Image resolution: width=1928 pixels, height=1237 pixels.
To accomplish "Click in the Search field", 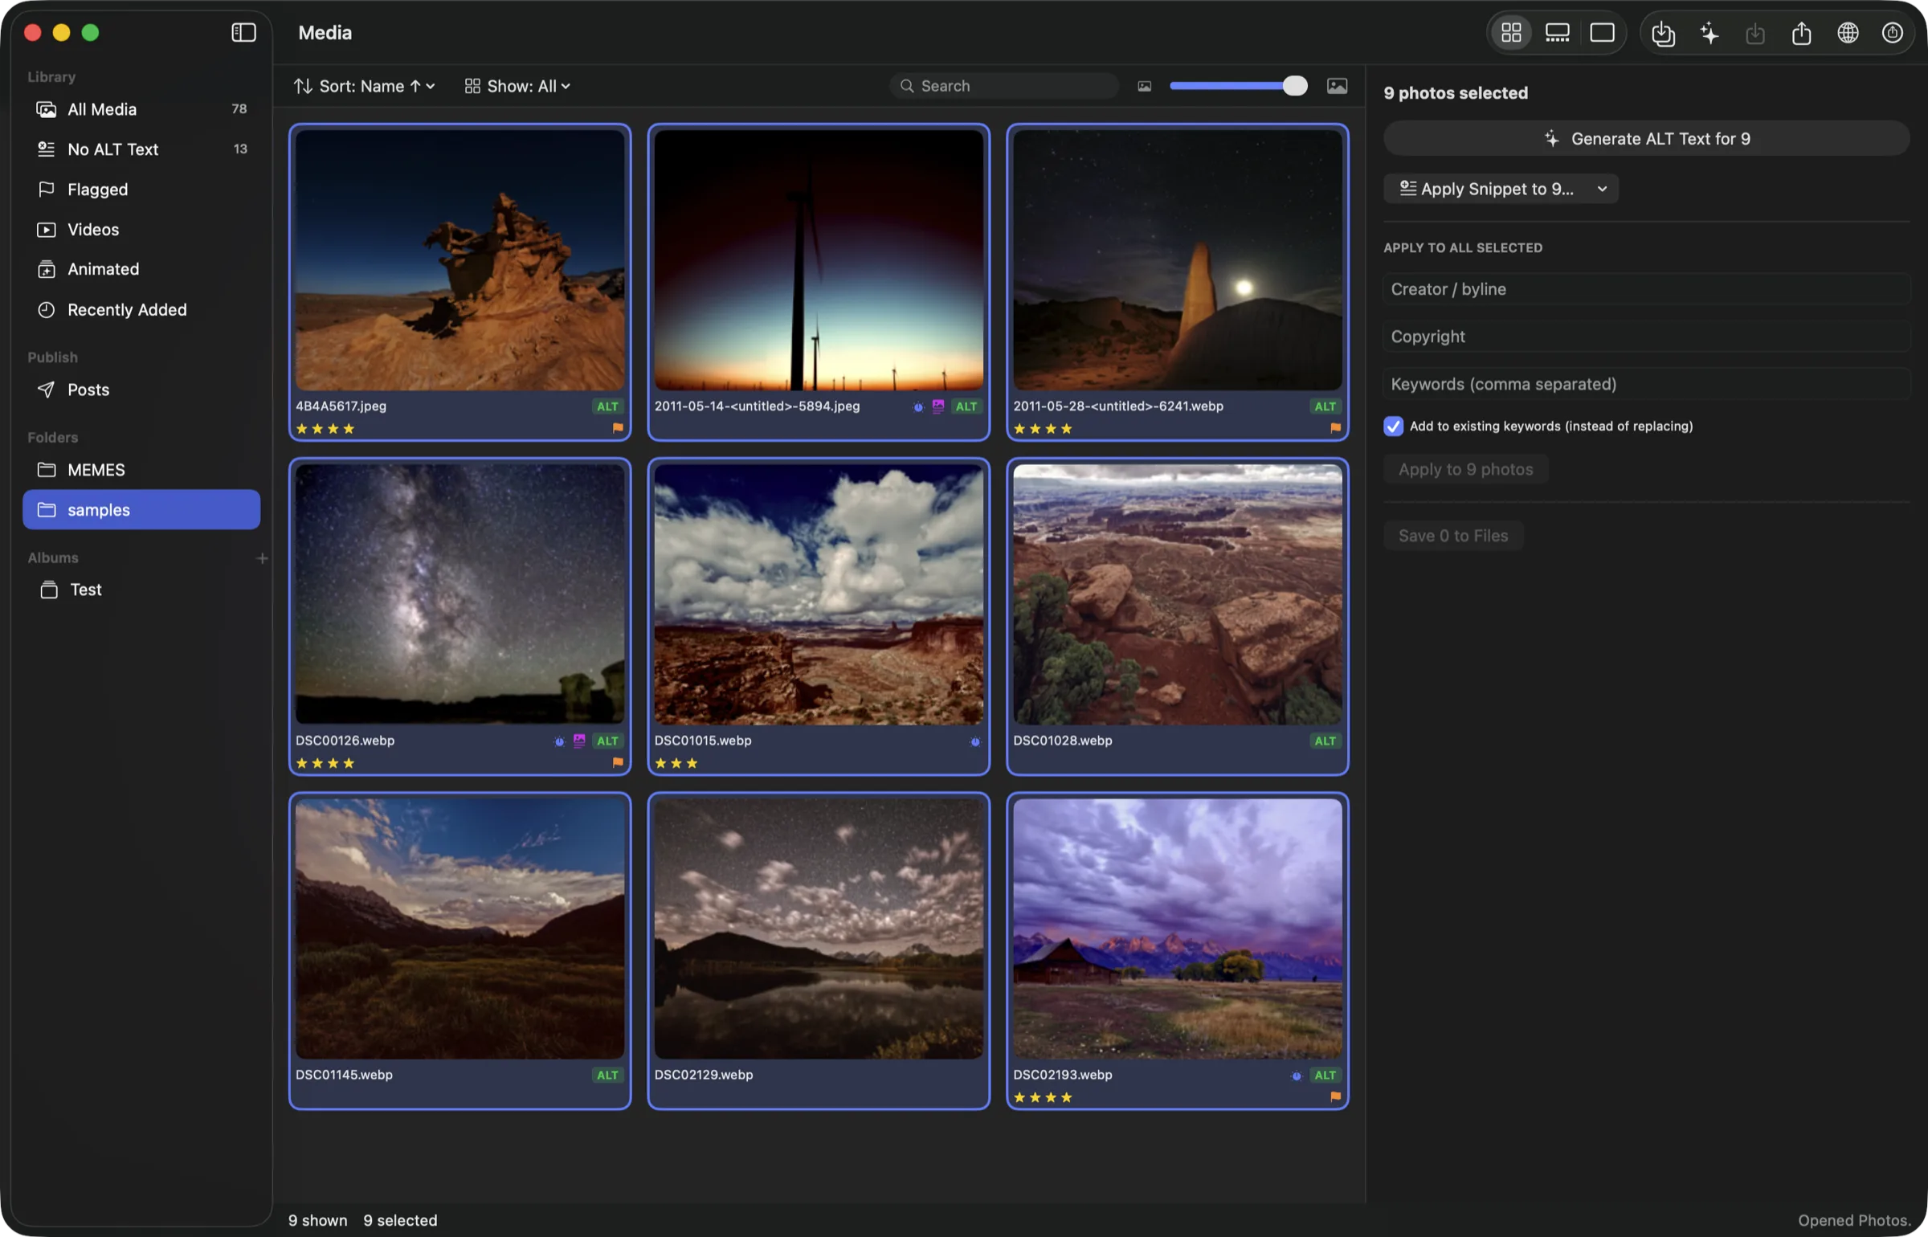I will [x=1003, y=86].
